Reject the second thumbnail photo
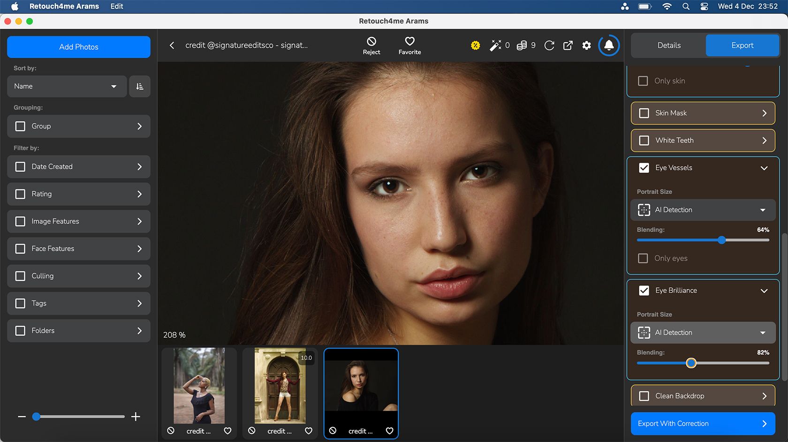788x442 pixels. [x=252, y=431]
